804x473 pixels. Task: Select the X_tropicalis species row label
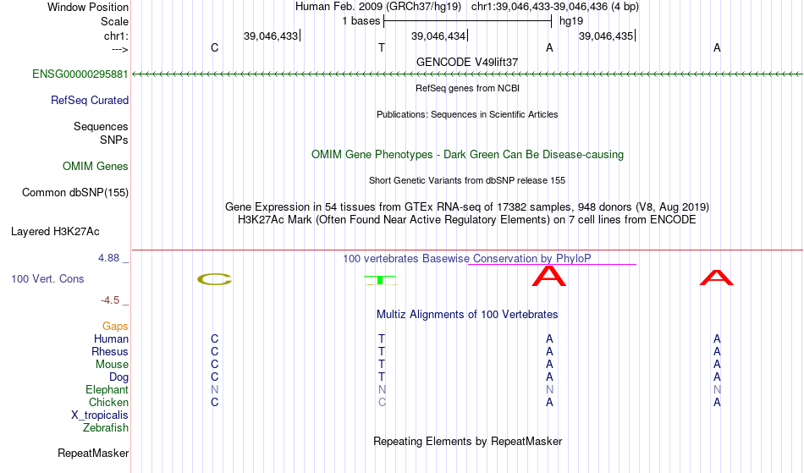click(100, 415)
